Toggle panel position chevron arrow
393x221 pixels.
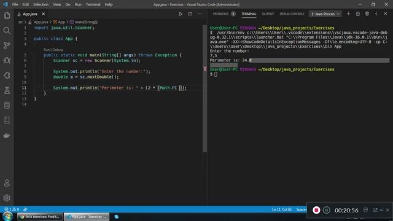tap(376, 14)
